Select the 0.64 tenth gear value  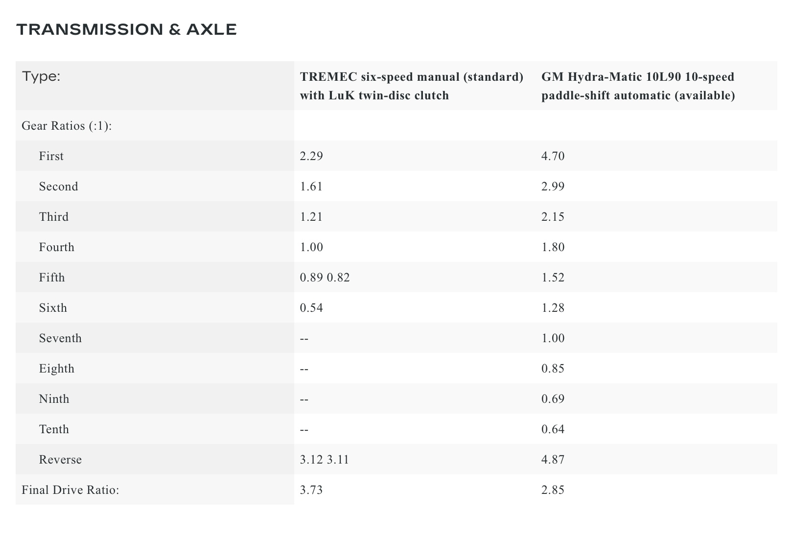pyautogui.click(x=553, y=429)
